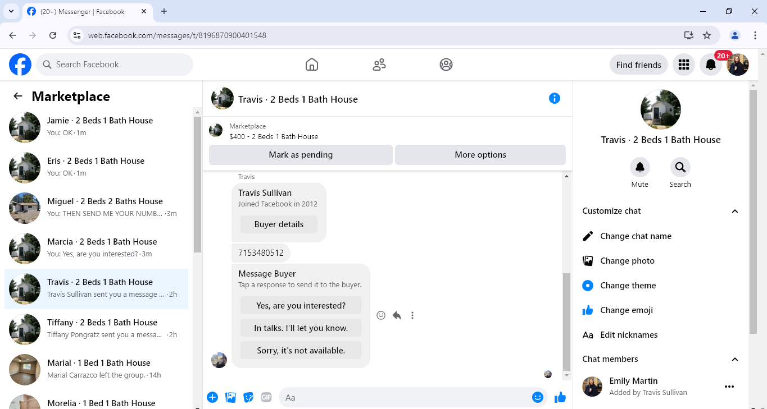This screenshot has height=409, width=767.
Task: Open emoji picker in message box
Action: [538, 397]
